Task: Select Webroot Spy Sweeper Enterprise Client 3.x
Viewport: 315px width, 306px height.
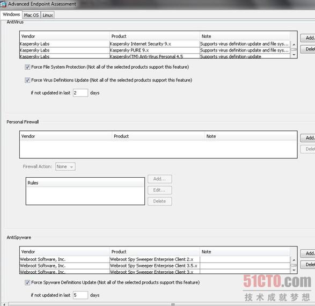Action: (155, 272)
